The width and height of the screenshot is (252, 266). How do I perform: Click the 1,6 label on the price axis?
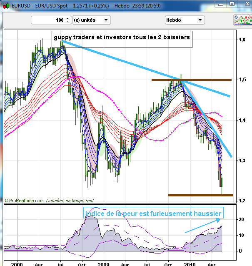click(x=241, y=40)
